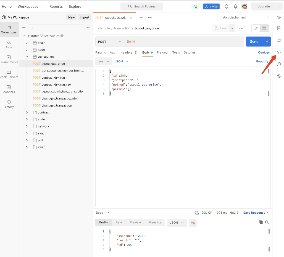Click the network globe icon in response bar

196,213
